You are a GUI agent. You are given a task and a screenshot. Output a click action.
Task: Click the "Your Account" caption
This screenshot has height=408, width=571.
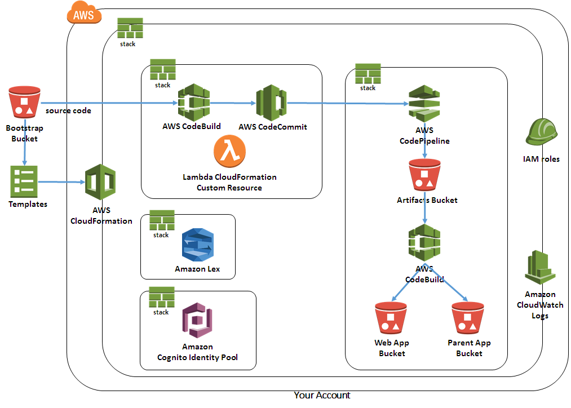[322, 395]
